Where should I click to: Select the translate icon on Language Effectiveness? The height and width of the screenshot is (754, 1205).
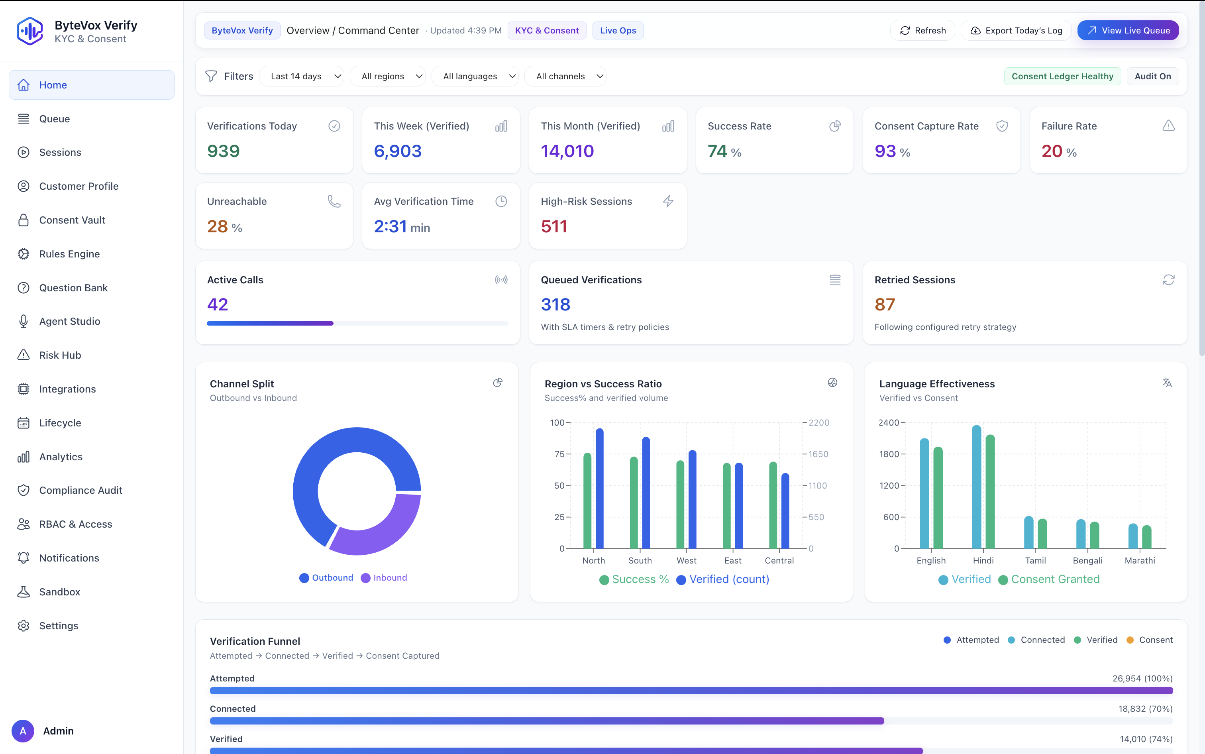click(1167, 383)
